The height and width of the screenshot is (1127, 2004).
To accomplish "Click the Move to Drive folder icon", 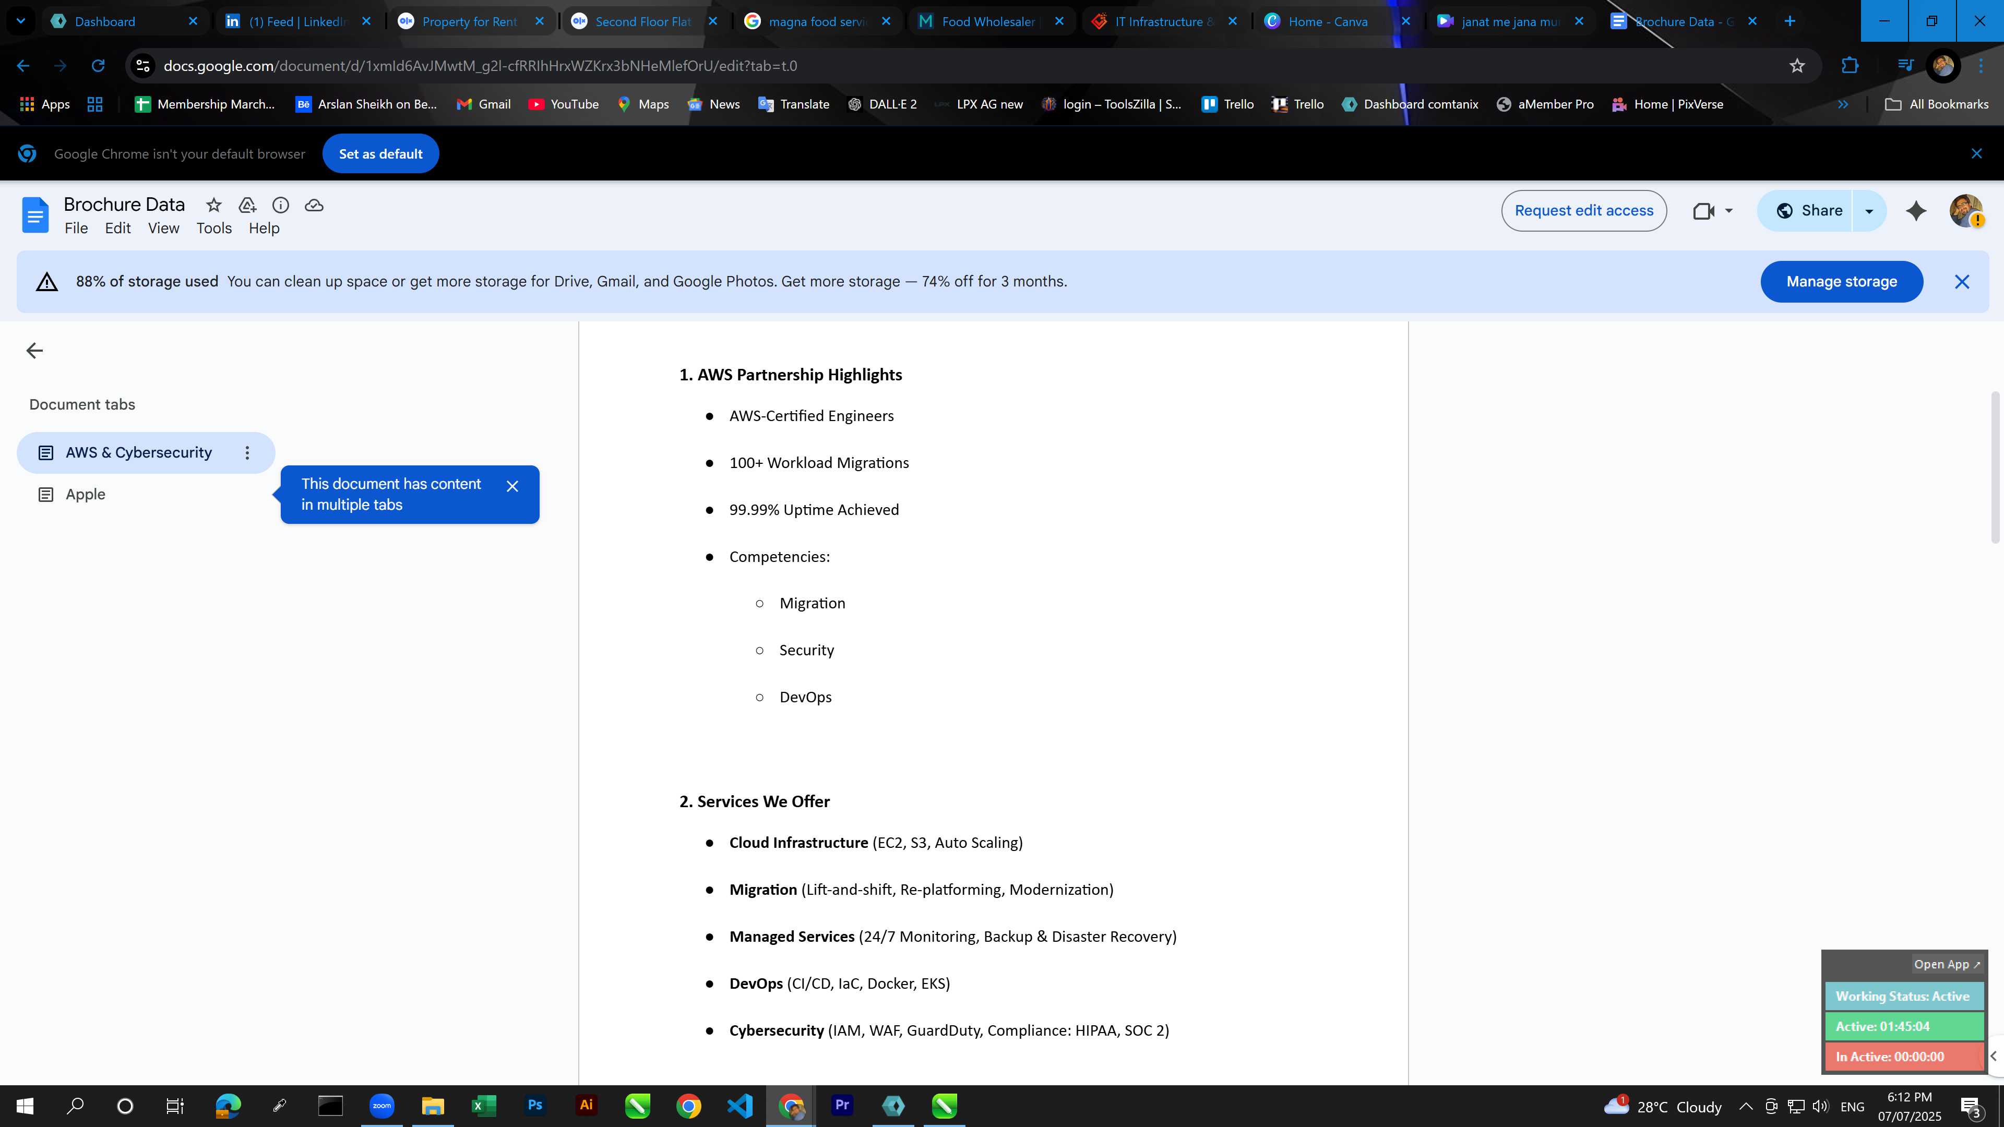I will click(247, 206).
